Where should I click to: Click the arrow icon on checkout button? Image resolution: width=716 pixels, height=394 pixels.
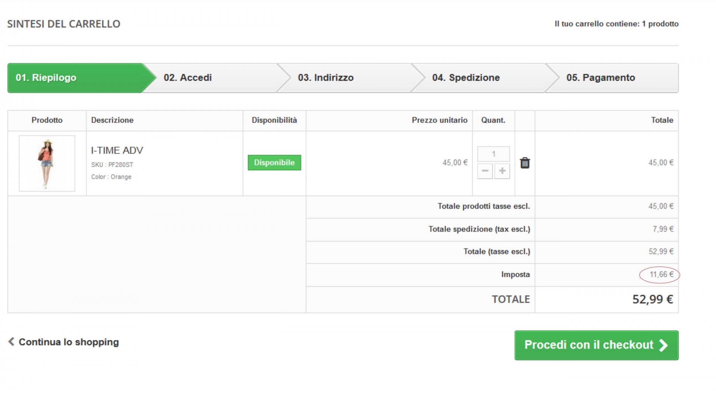[663, 345]
